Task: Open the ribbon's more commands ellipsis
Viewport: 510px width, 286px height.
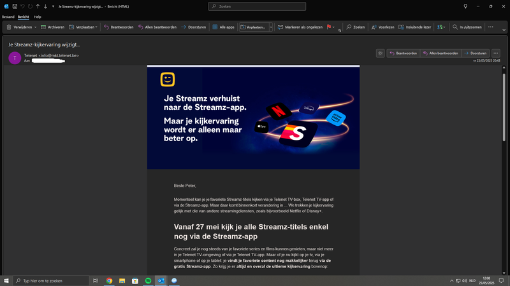Action: coord(490,27)
